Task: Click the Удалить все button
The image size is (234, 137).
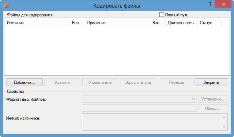Action: [x=100, y=82]
